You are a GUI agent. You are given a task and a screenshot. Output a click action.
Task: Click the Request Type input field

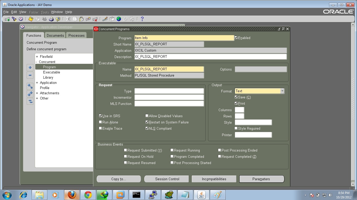pyautogui.click(x=169, y=91)
